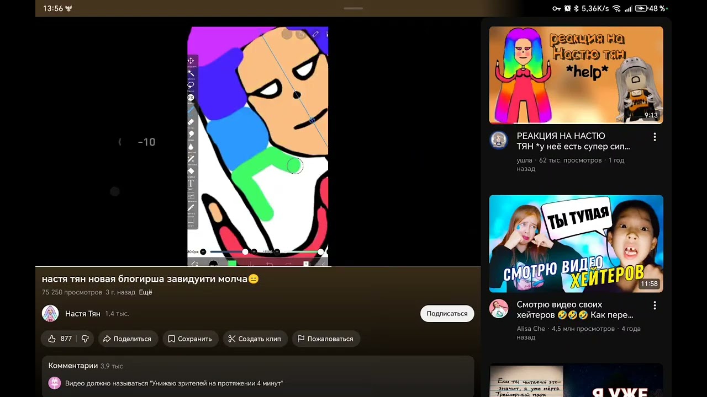The height and width of the screenshot is (397, 707).
Task: Tap the Bluetooth status icon
Action: point(576,8)
